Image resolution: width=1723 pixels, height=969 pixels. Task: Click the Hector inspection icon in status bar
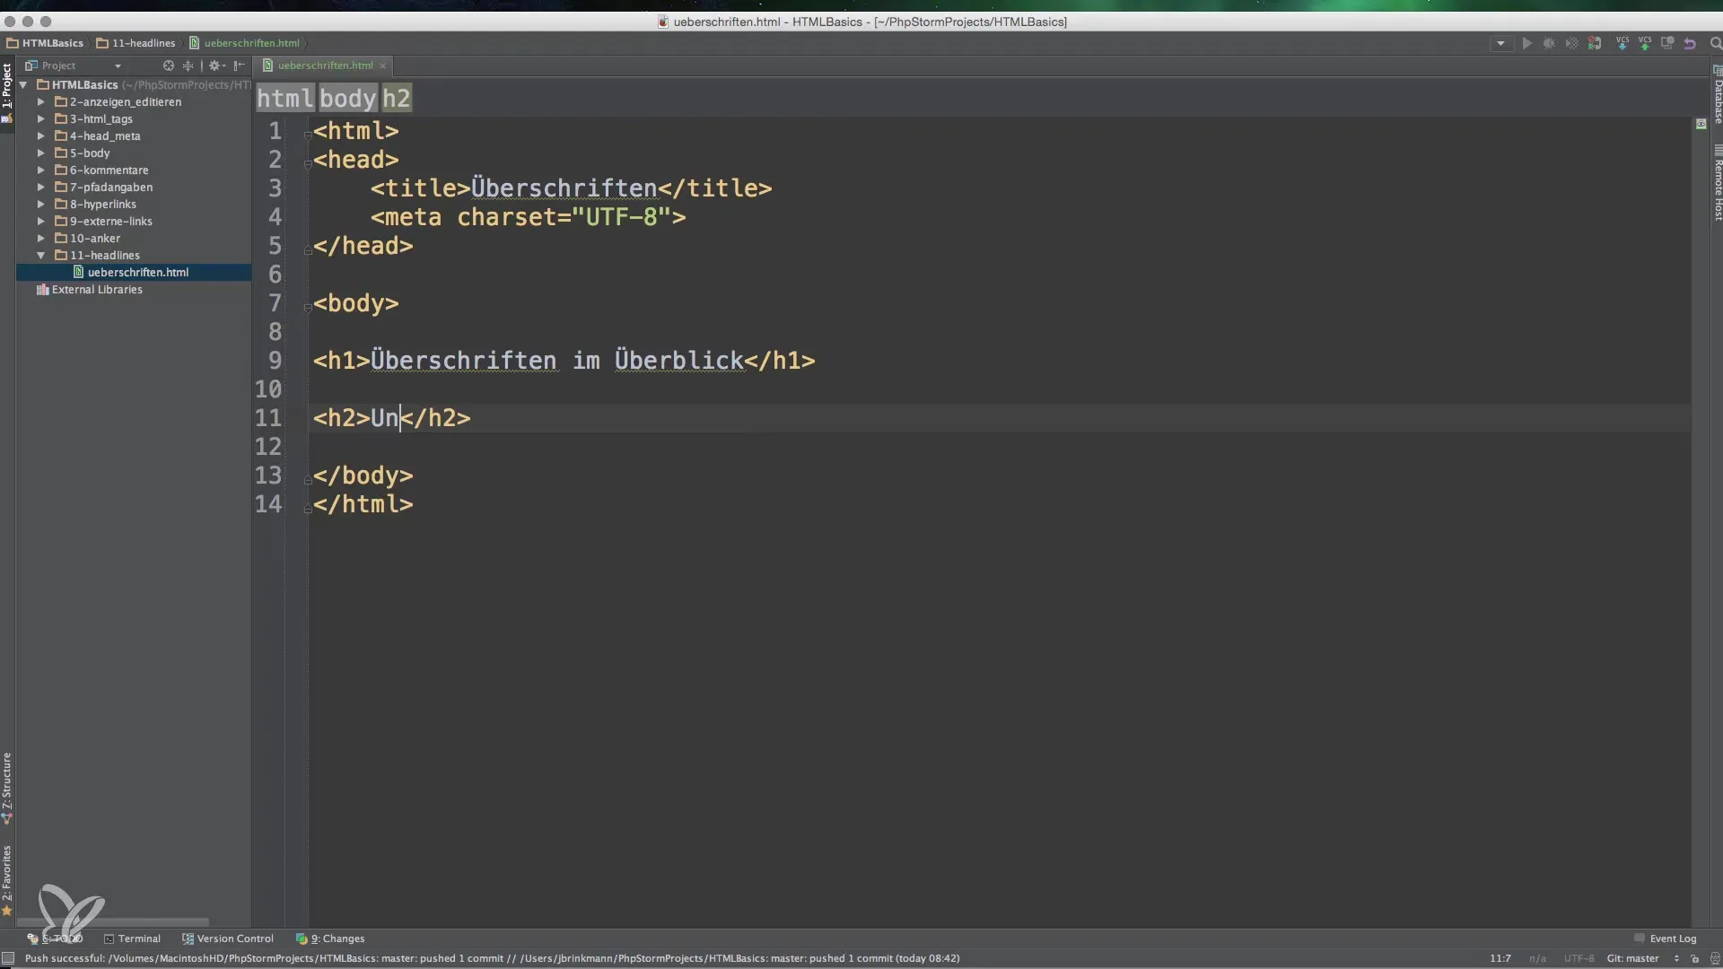point(1714,958)
